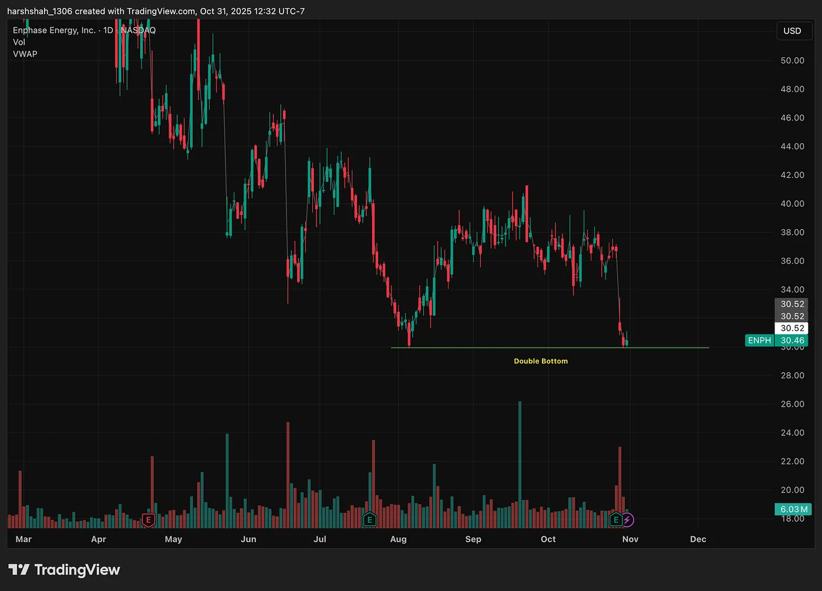
Task: Click the red earnings E marker
Action: coord(149,519)
